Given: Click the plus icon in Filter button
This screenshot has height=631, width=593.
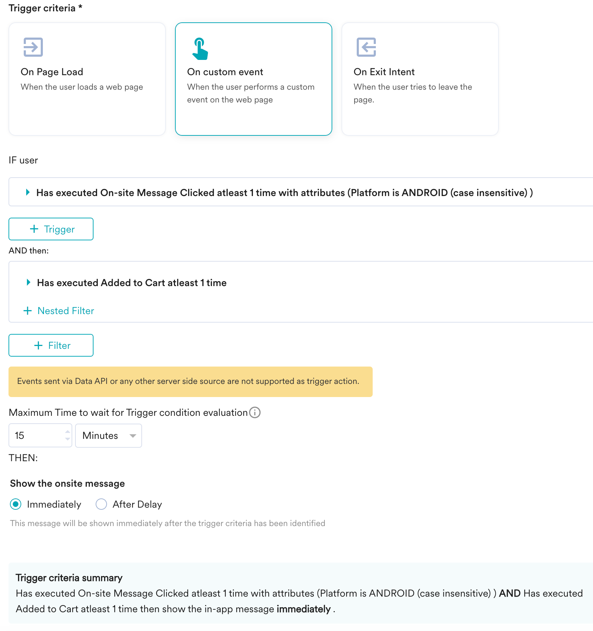Looking at the screenshot, I should [38, 345].
